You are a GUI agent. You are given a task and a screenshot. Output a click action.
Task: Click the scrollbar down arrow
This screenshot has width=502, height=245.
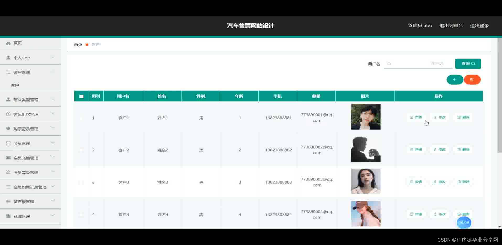[500, 227]
